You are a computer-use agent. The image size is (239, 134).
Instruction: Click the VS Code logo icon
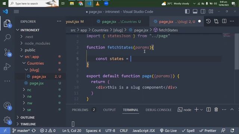click(x=5, y=12)
